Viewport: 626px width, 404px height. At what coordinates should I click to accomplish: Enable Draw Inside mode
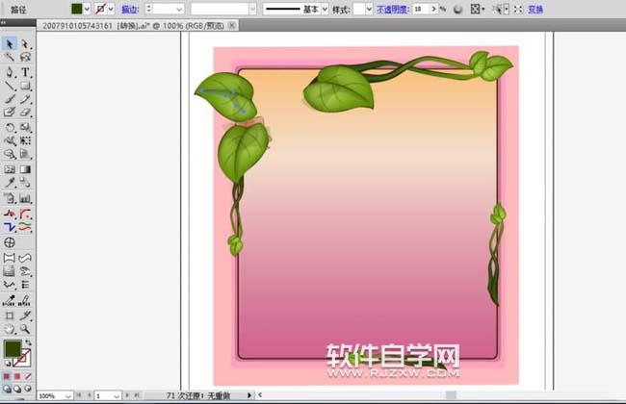(x=28, y=389)
